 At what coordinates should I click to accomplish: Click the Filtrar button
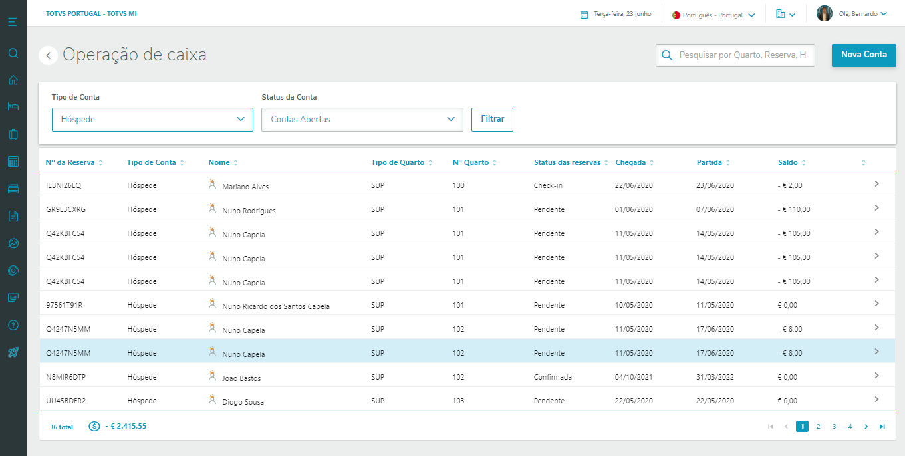[x=492, y=120]
